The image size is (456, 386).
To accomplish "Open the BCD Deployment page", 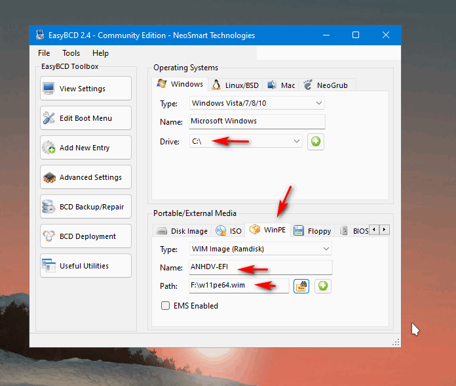I will 86,236.
